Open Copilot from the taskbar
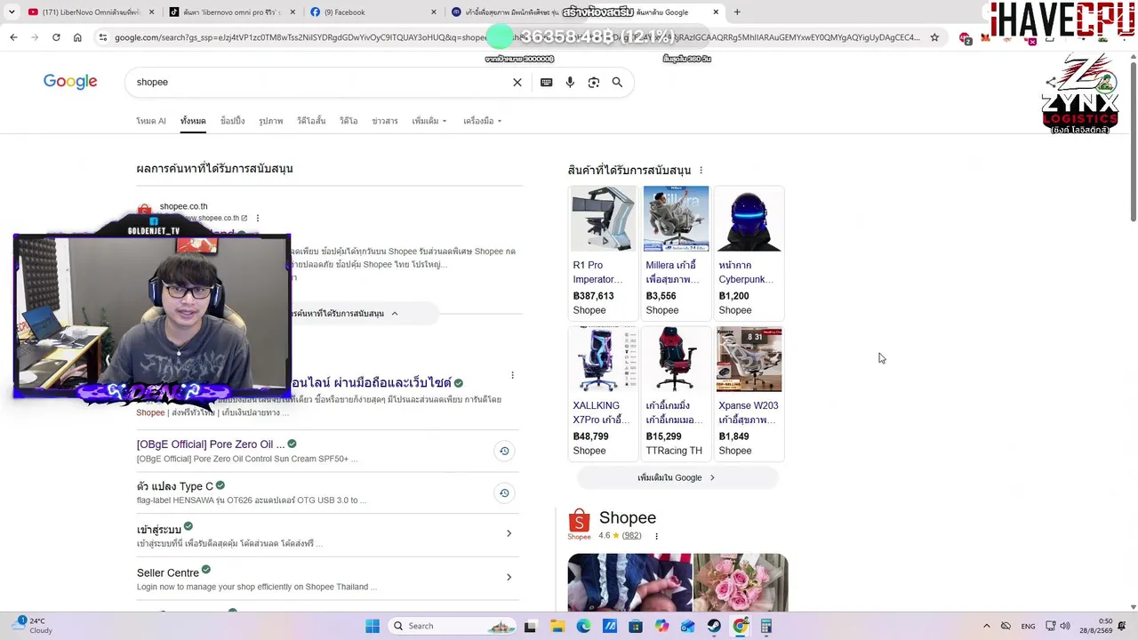The image size is (1138, 640). point(661,626)
